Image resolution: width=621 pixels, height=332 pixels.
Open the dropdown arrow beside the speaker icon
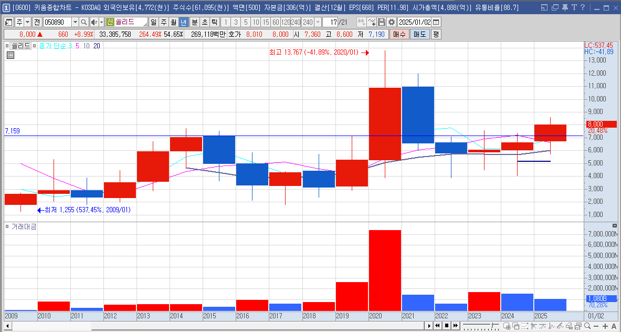coord(101,22)
